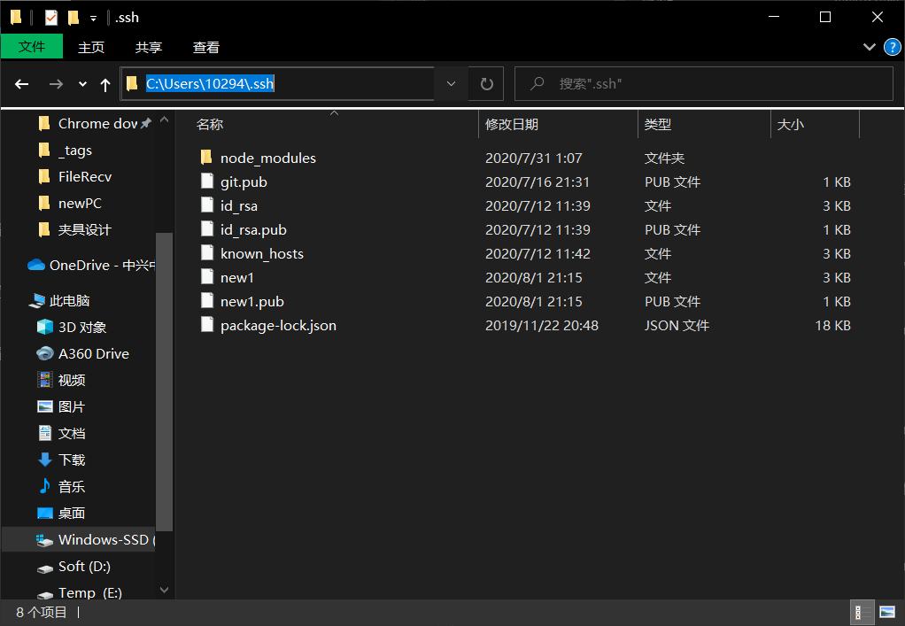
Task: Sort by the 名称 column header
Action: coord(210,124)
